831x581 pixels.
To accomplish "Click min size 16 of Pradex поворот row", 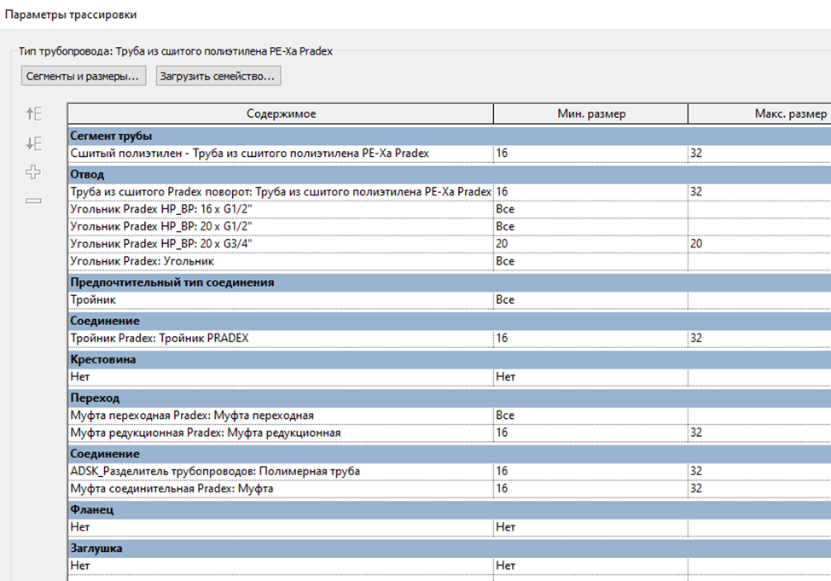I will click(x=591, y=192).
